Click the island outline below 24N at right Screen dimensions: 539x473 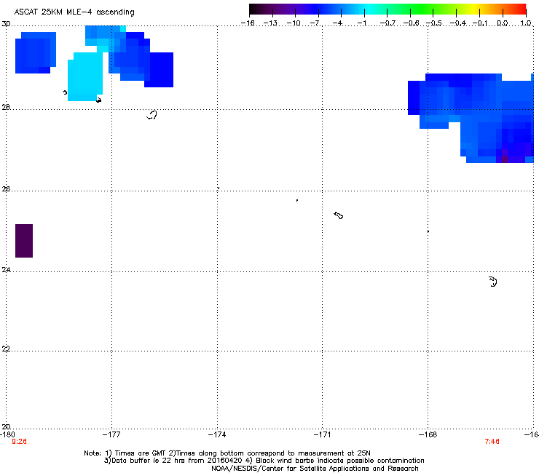point(493,282)
